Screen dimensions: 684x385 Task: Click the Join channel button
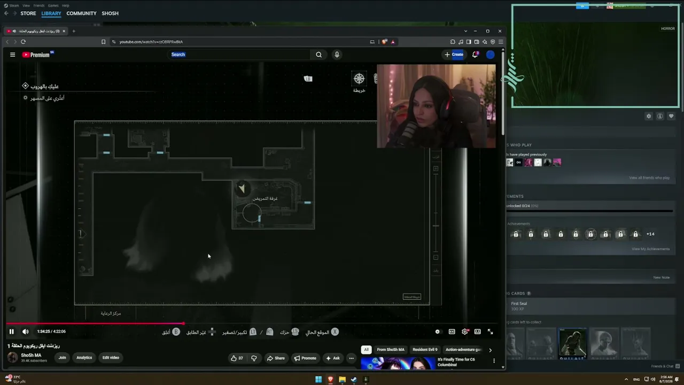(62, 358)
